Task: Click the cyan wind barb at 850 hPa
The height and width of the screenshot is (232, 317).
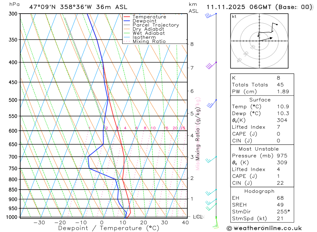Action: pyautogui.click(x=211, y=192)
